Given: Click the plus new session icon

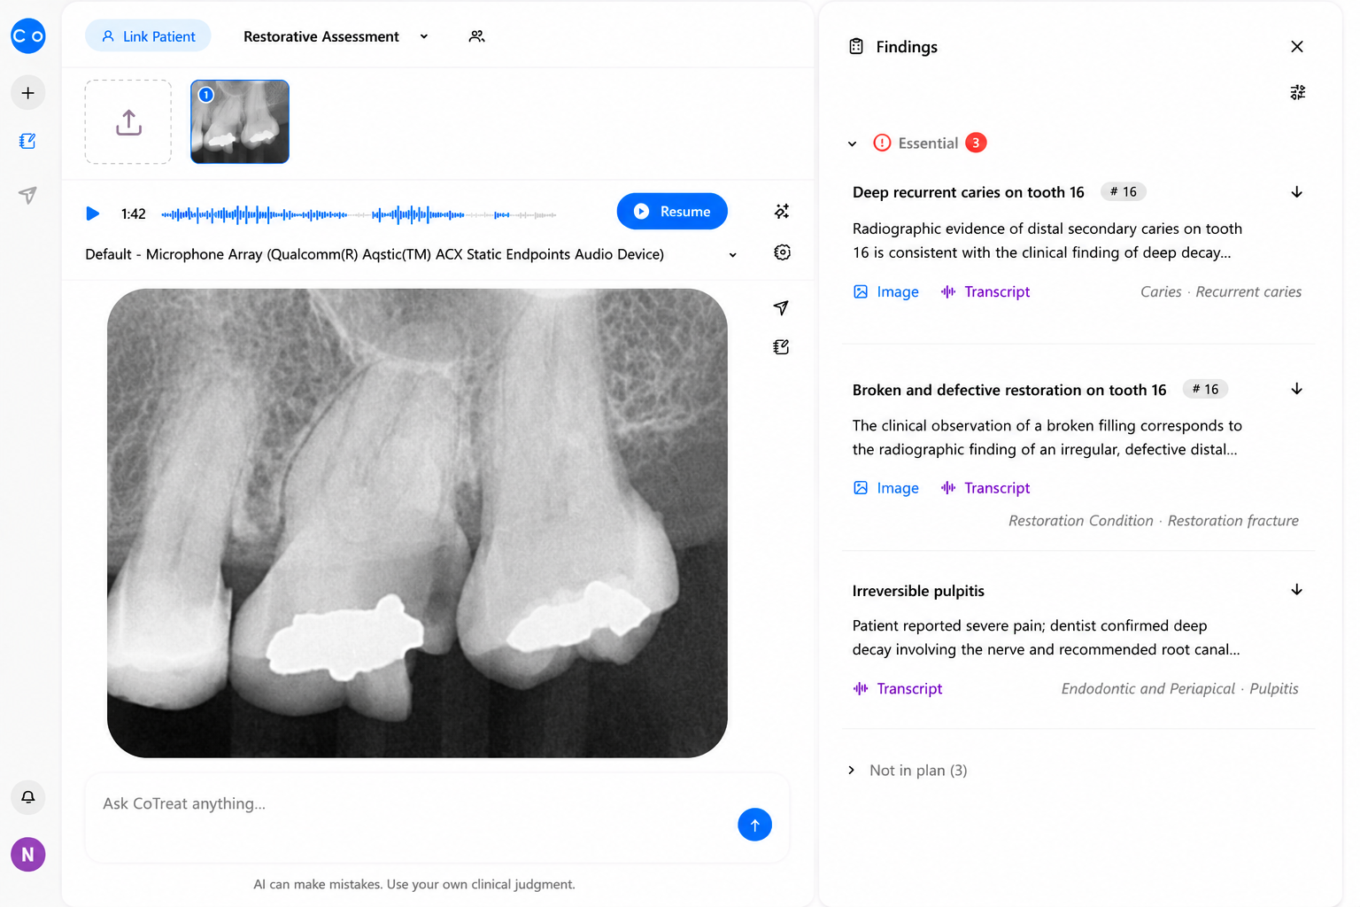Looking at the screenshot, I should pyautogui.click(x=28, y=93).
